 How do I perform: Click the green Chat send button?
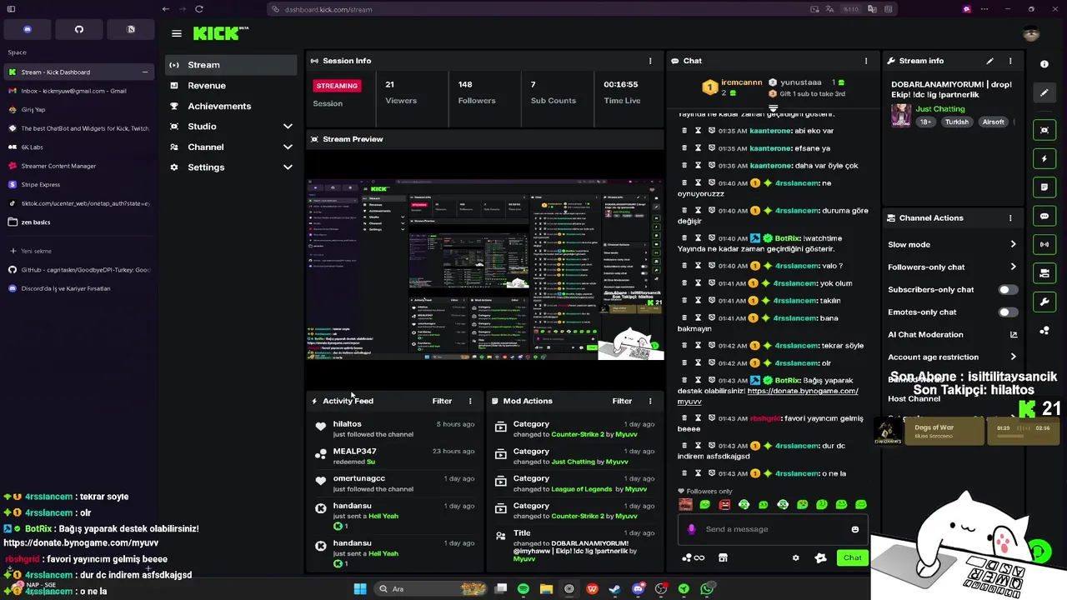[x=852, y=558]
